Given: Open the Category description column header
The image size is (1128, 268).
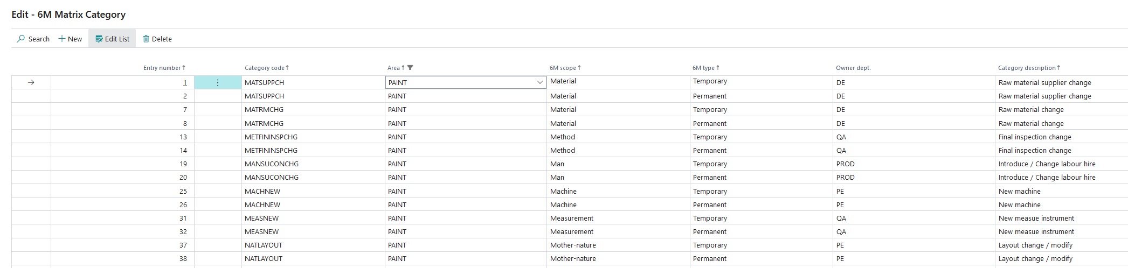Looking at the screenshot, I should (x=1026, y=68).
